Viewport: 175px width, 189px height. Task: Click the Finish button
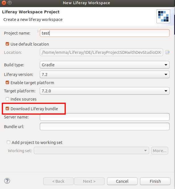tap(155, 181)
